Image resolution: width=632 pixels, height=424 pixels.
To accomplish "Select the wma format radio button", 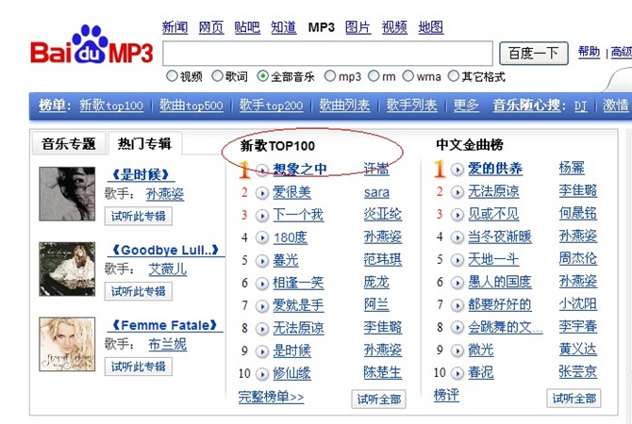I will click(408, 75).
